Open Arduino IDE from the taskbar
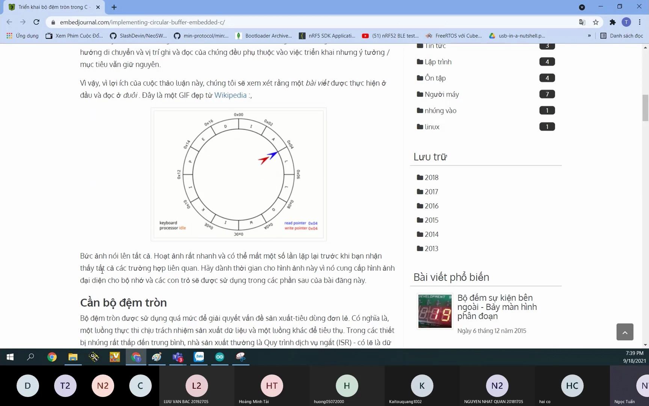649x406 pixels. click(220, 357)
